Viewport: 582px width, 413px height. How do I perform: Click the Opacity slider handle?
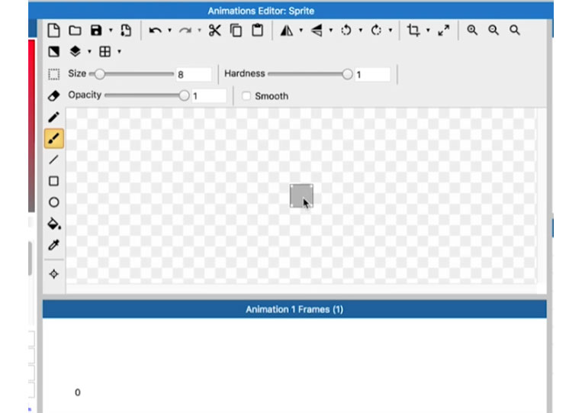pyautogui.click(x=184, y=96)
